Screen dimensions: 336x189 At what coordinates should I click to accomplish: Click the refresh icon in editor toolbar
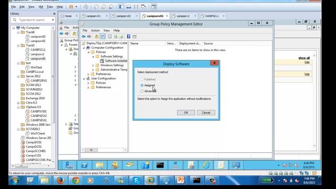point(115,37)
